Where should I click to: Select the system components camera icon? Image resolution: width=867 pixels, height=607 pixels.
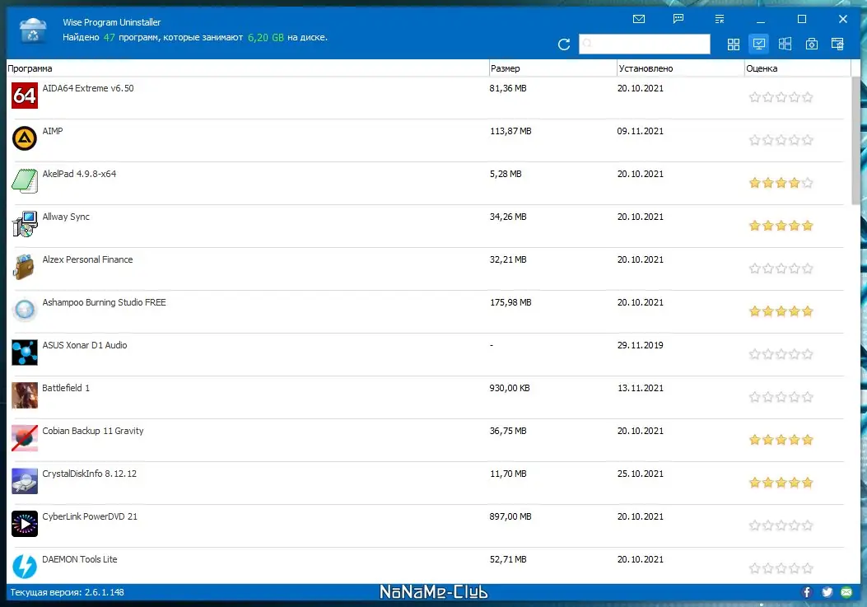point(811,44)
